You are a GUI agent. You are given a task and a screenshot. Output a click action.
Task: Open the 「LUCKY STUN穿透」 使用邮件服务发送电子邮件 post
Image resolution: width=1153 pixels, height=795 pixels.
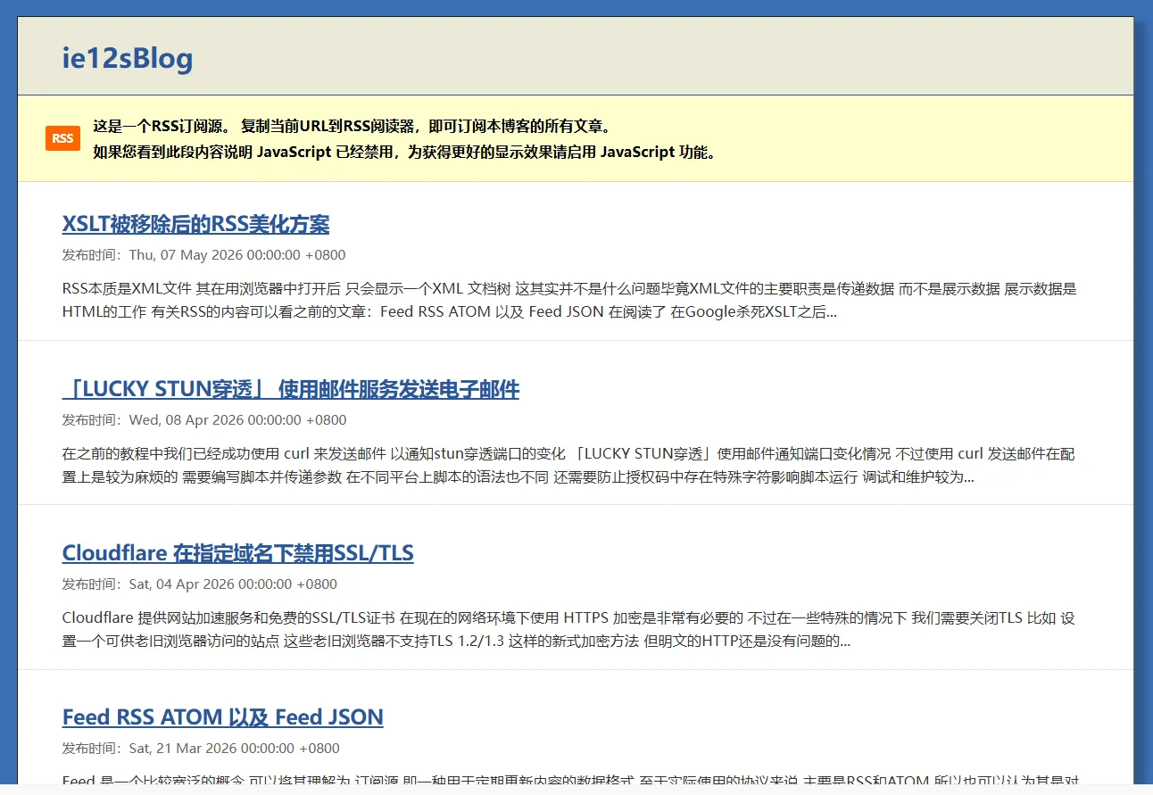291,389
